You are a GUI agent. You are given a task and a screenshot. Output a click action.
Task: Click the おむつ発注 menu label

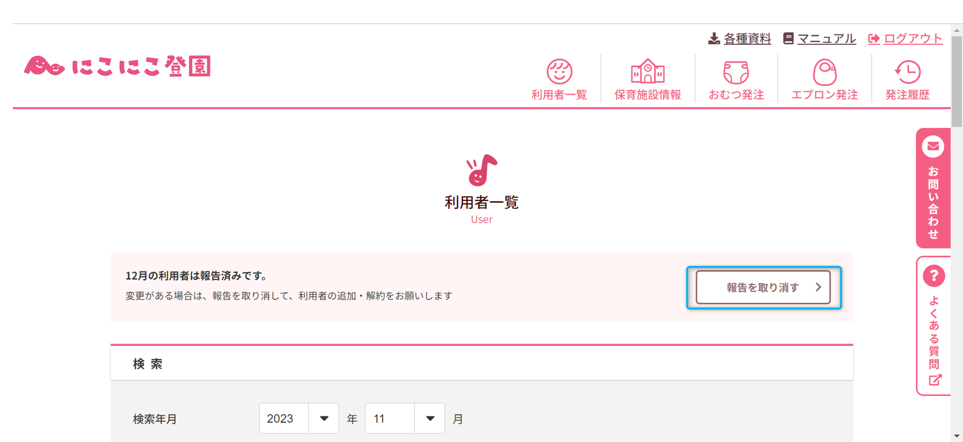tap(736, 95)
